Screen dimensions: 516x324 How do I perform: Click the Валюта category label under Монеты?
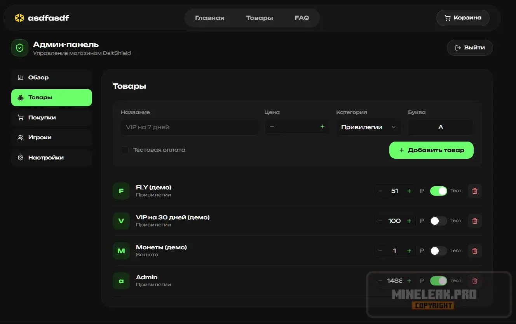pyautogui.click(x=147, y=255)
